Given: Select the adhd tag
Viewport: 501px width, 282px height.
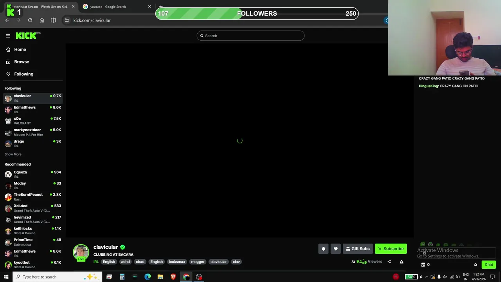Looking at the screenshot, I should 125,262.
